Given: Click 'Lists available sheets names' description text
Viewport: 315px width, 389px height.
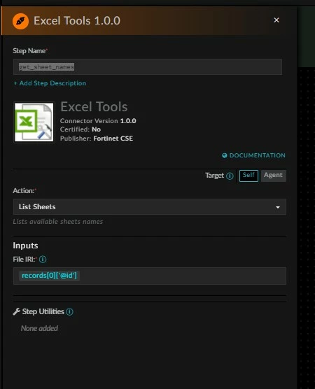Looking at the screenshot, I should tap(58, 222).
